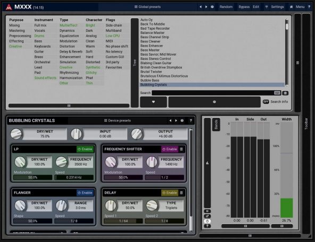315x242 pixels.
Task: Select the Mixing purpose filter
Action: click(14, 25)
